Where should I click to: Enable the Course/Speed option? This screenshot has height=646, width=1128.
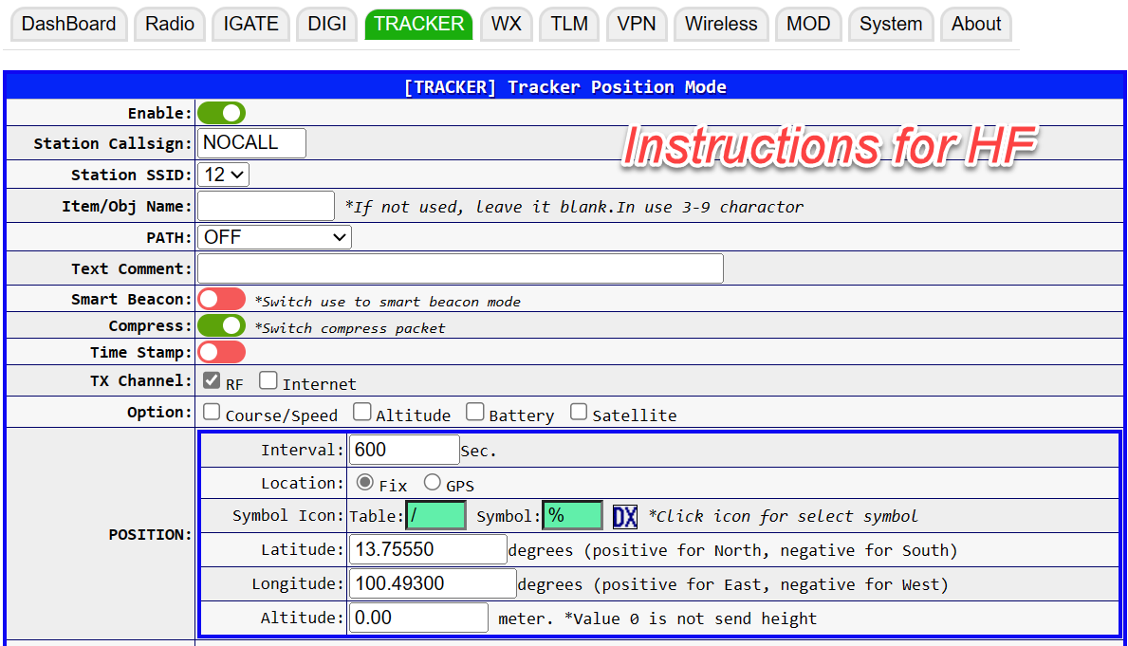[213, 412]
